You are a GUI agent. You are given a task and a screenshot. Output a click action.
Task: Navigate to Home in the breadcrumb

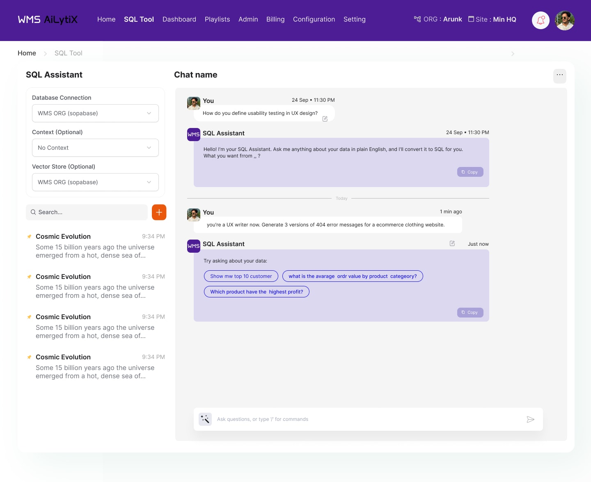tap(27, 53)
